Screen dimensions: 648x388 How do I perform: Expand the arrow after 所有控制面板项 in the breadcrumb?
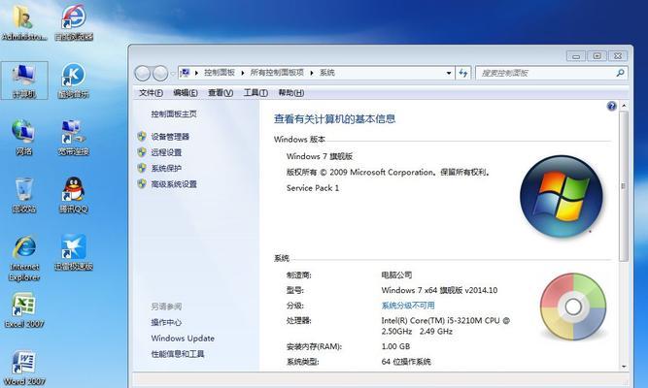tap(312, 73)
